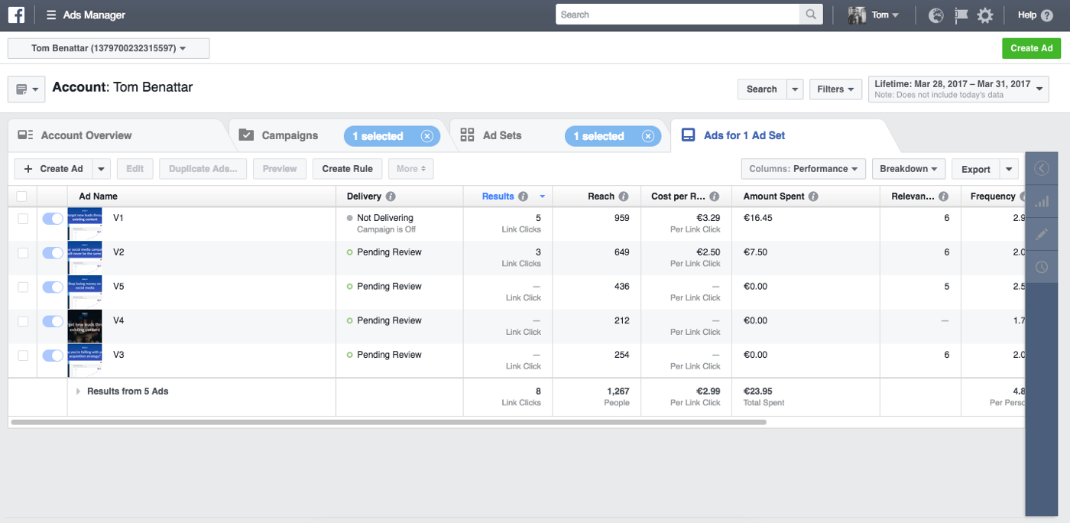1070x523 pixels.
Task: Open the V4 ad thumbnail
Action: point(85,326)
